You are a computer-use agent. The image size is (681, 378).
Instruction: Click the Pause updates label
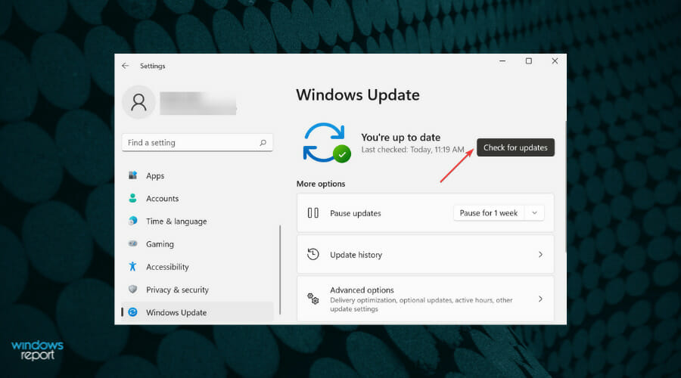[356, 213]
